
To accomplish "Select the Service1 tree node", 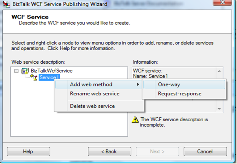I will click(49, 77).
